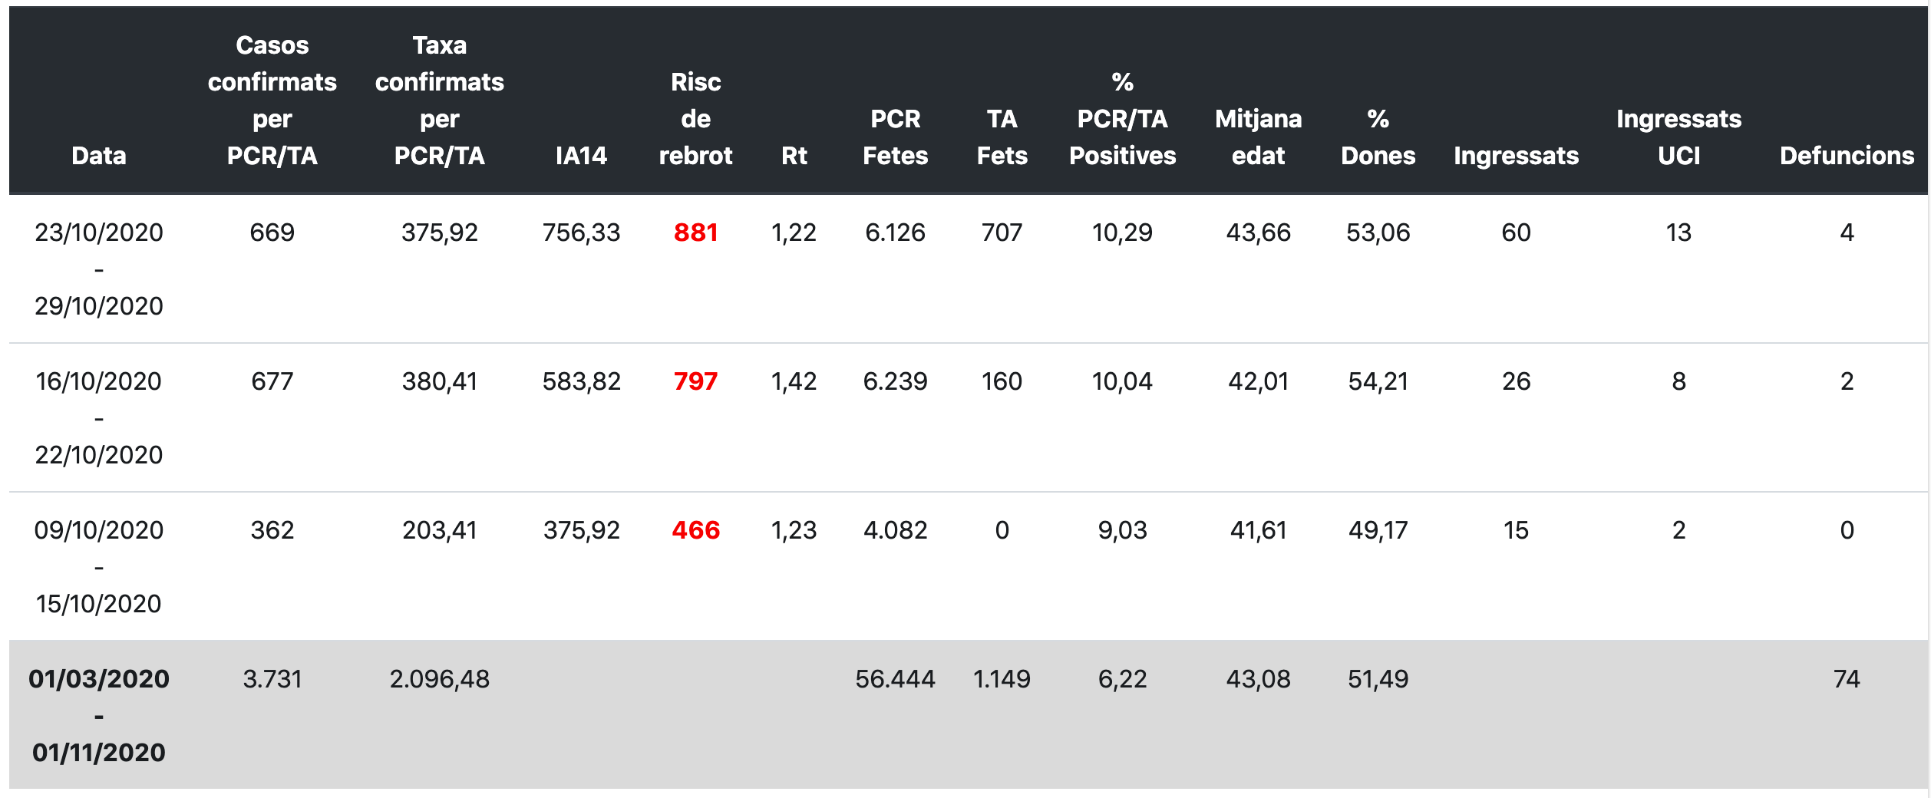The width and height of the screenshot is (1931, 798).
Task: Click the IA14 column header
Action: point(581,156)
